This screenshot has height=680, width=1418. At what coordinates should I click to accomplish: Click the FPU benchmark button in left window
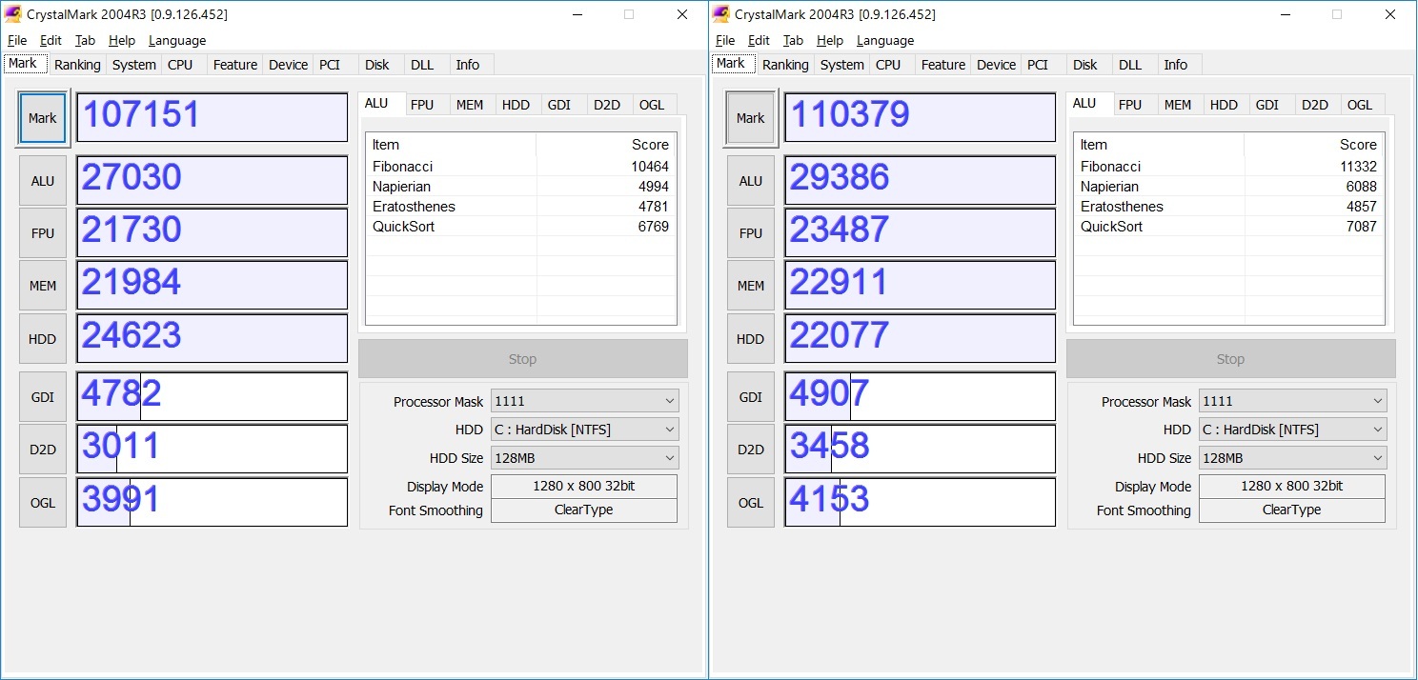pyautogui.click(x=43, y=232)
